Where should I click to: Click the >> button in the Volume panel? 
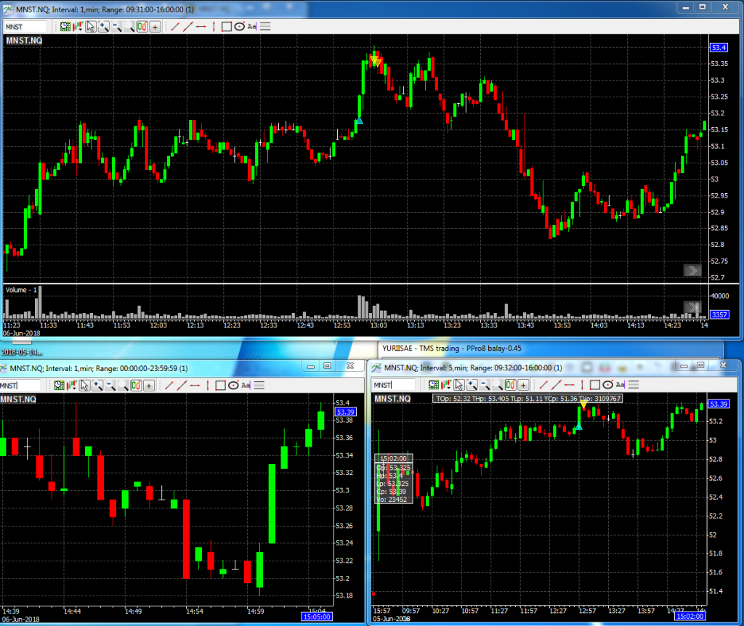(692, 307)
